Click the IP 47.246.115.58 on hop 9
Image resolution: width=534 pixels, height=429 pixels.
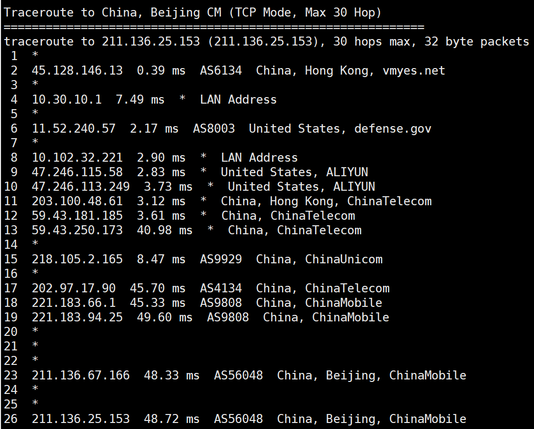click(77, 172)
